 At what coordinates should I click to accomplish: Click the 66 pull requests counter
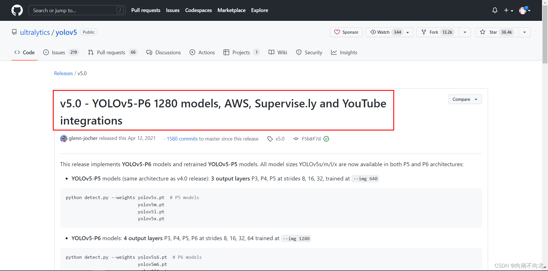(133, 52)
